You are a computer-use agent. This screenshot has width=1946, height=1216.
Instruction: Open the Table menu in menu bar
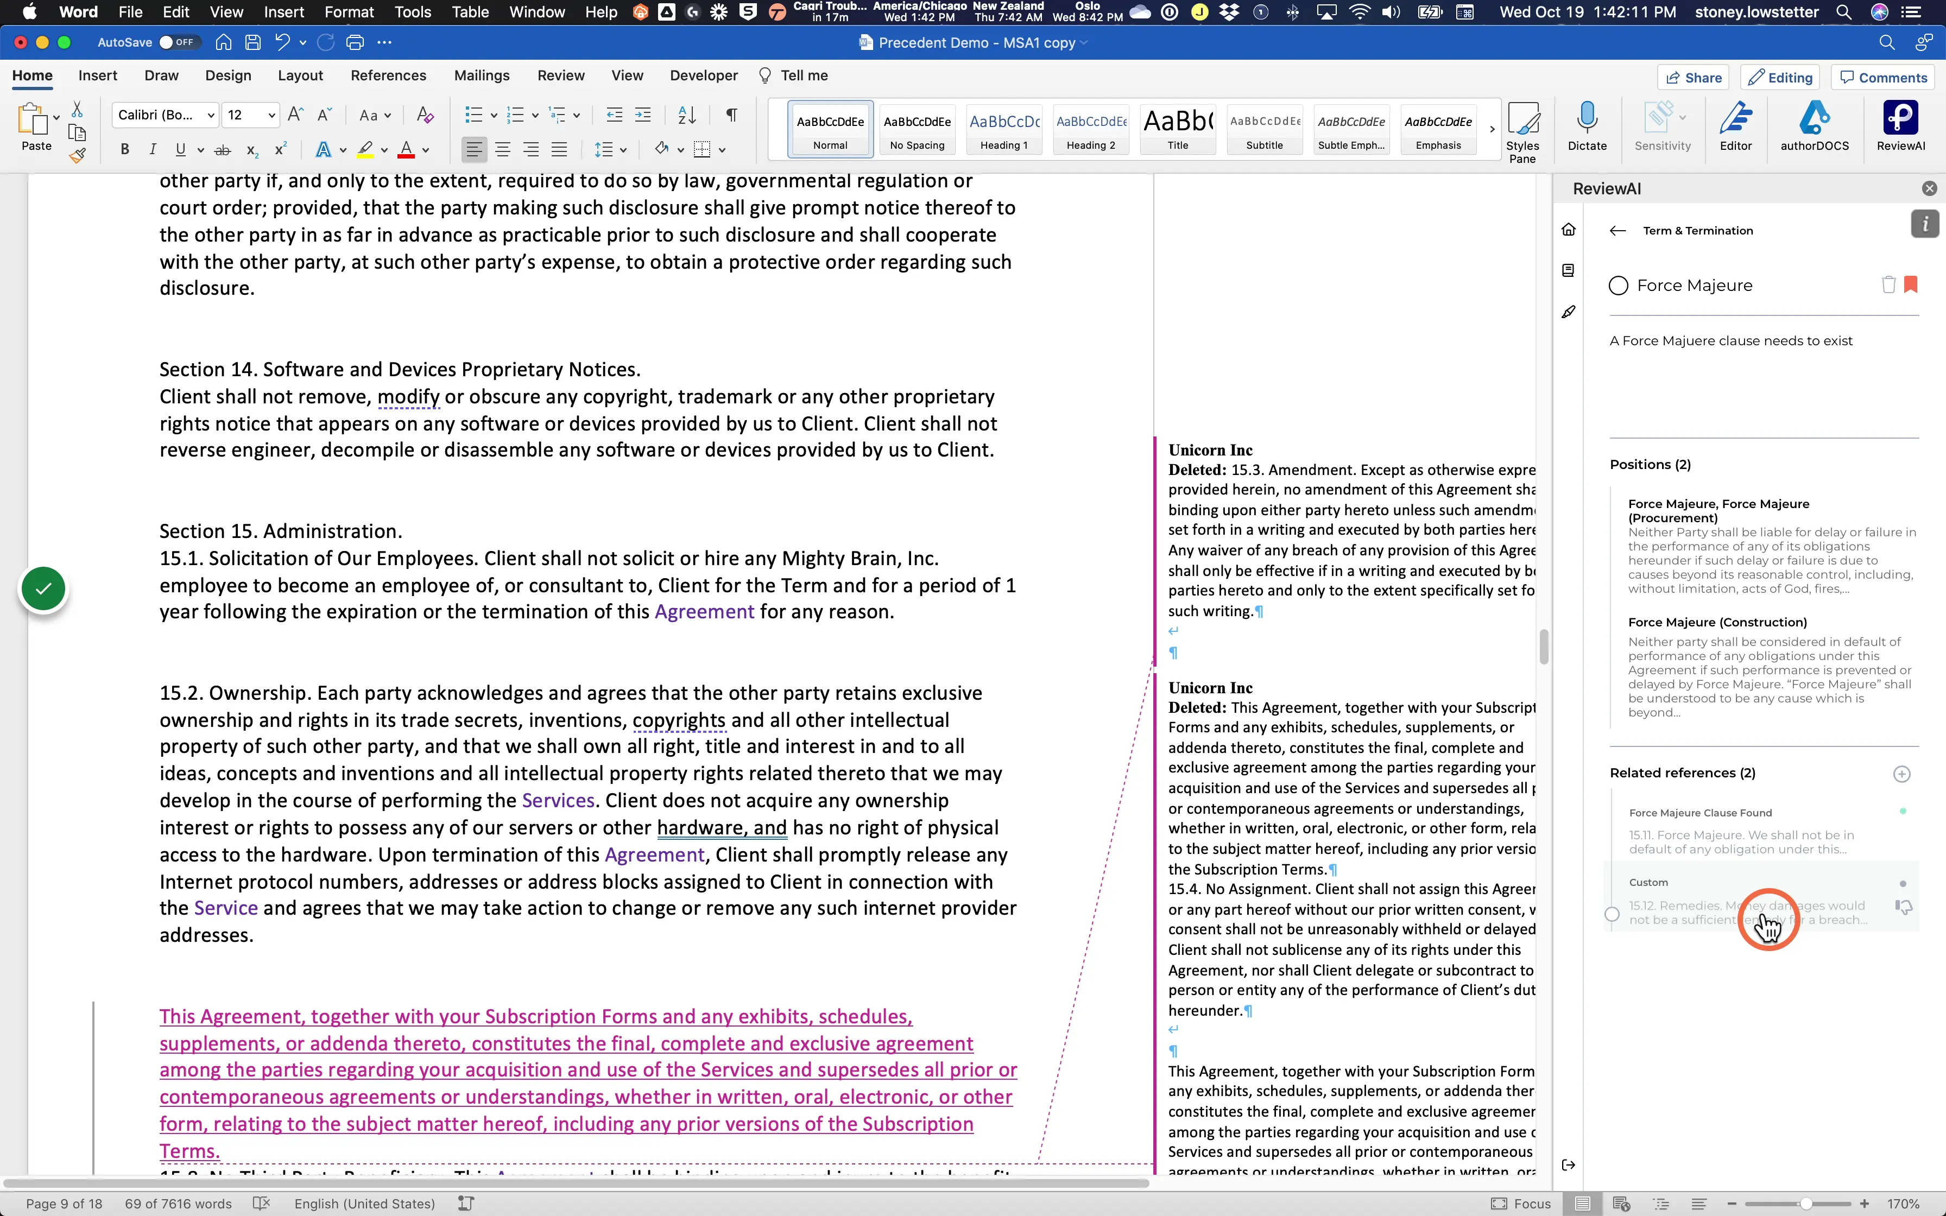pos(470,12)
